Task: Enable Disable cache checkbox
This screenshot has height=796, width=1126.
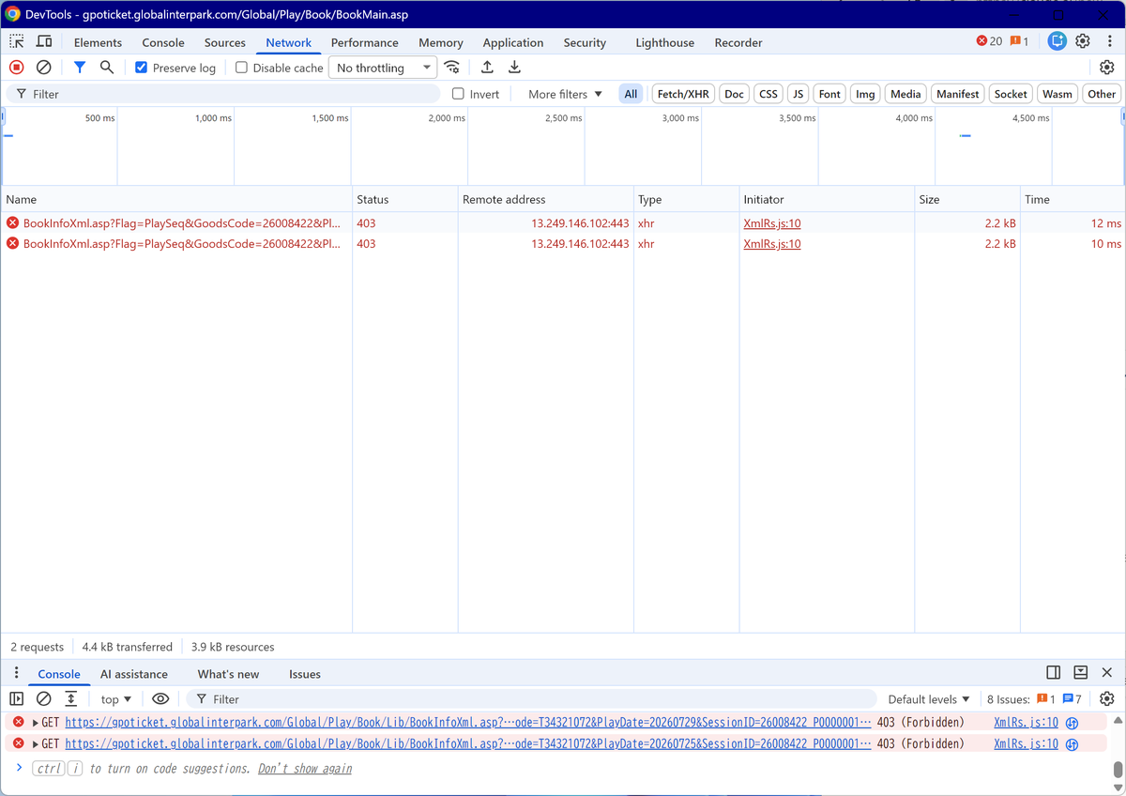Action: (241, 68)
